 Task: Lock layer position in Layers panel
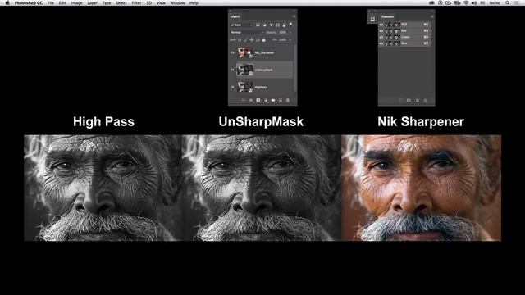tap(252, 40)
